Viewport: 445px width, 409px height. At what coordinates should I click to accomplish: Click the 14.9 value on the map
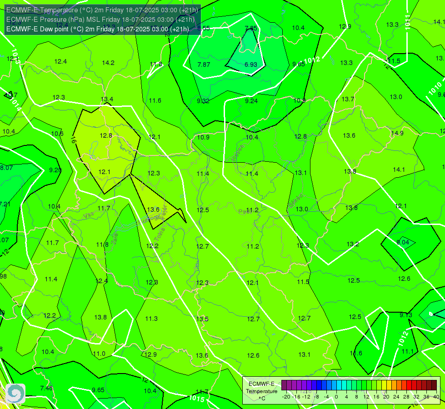(397, 133)
